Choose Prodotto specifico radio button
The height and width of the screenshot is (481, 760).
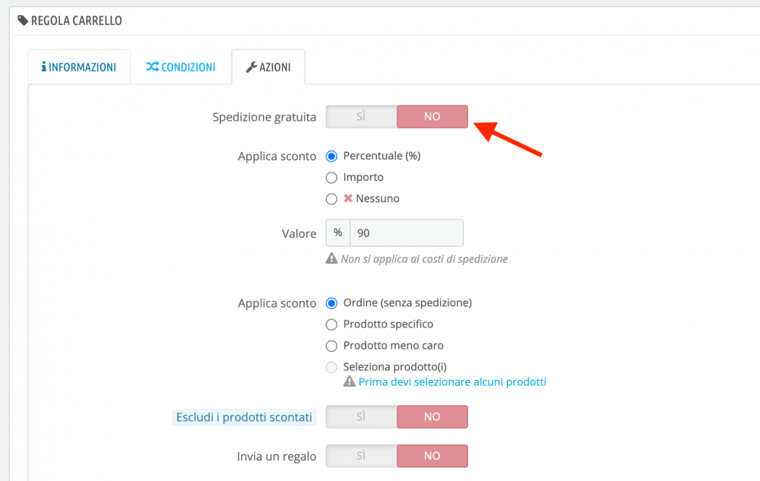point(331,324)
